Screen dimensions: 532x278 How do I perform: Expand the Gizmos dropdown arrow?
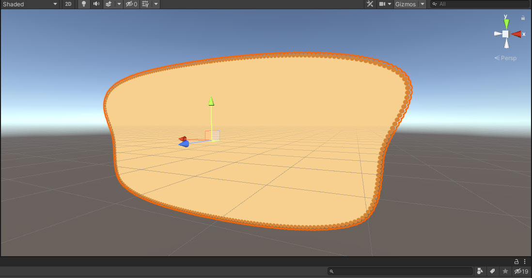pyautogui.click(x=422, y=4)
